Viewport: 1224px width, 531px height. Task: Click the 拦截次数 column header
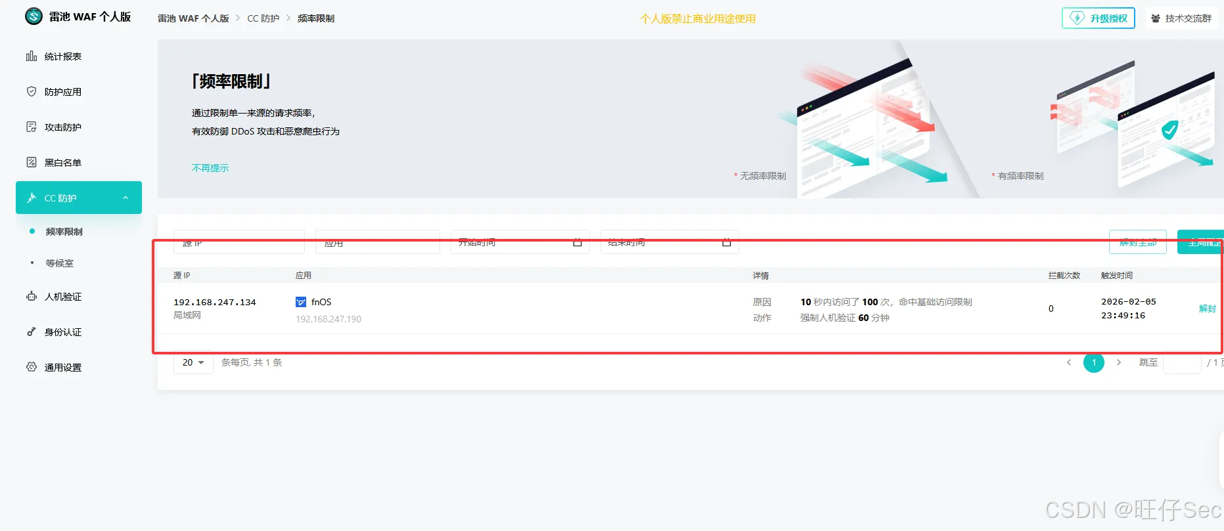pyautogui.click(x=1064, y=276)
